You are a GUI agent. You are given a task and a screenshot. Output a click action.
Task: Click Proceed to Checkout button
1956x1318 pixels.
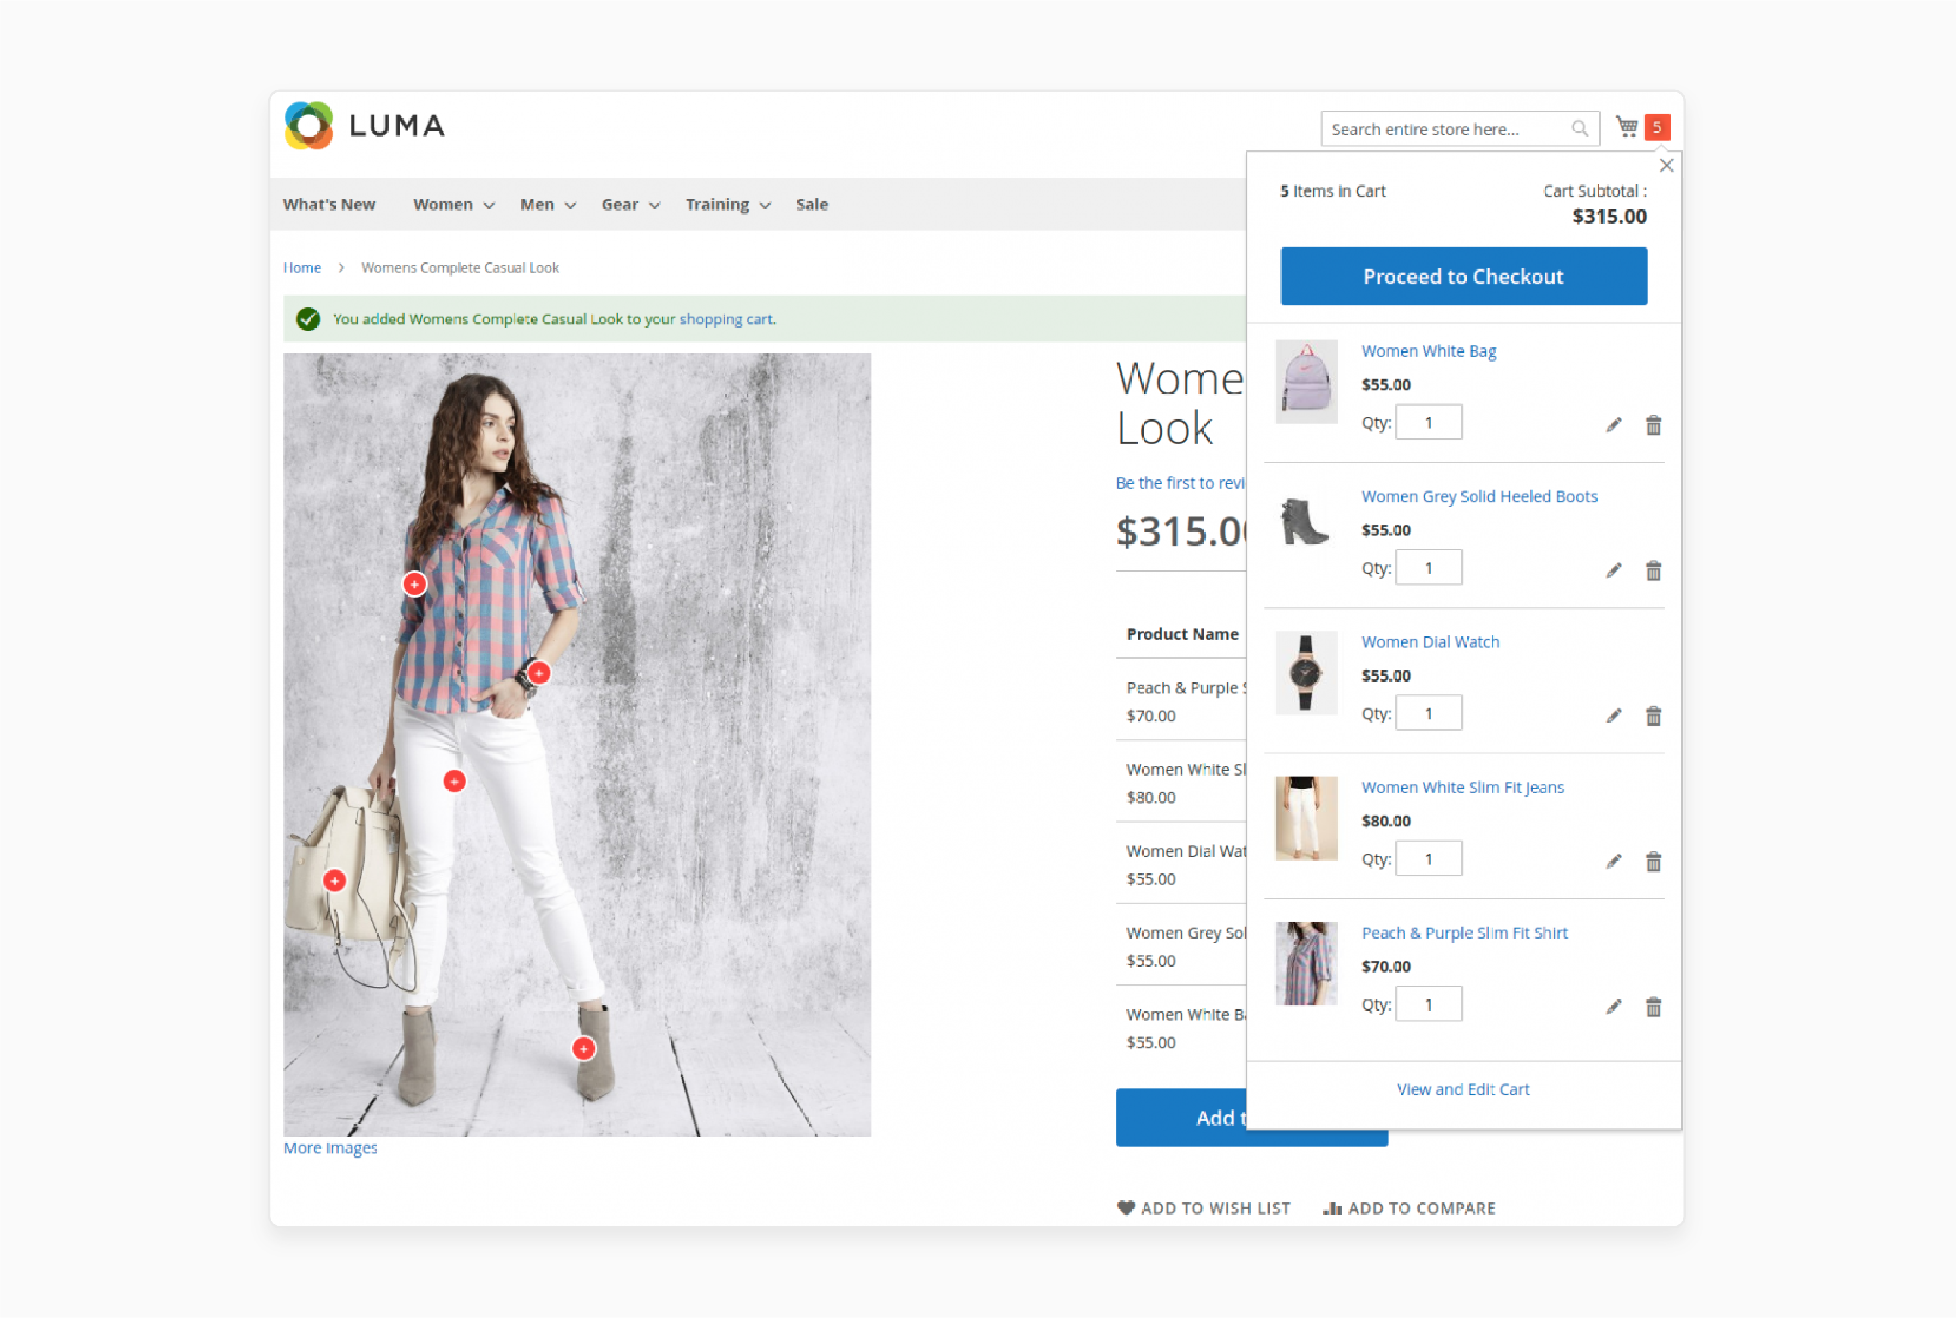pos(1463,275)
